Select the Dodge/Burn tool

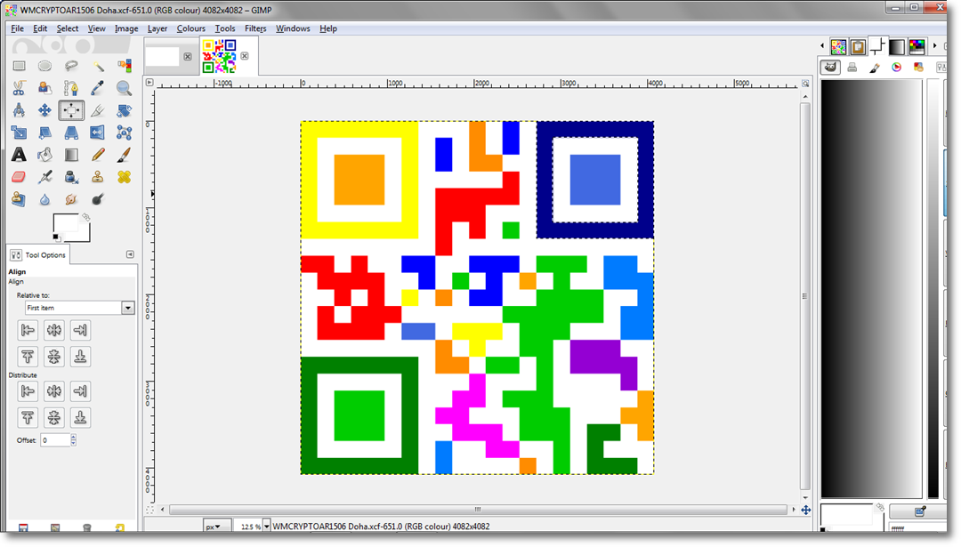coord(98,199)
